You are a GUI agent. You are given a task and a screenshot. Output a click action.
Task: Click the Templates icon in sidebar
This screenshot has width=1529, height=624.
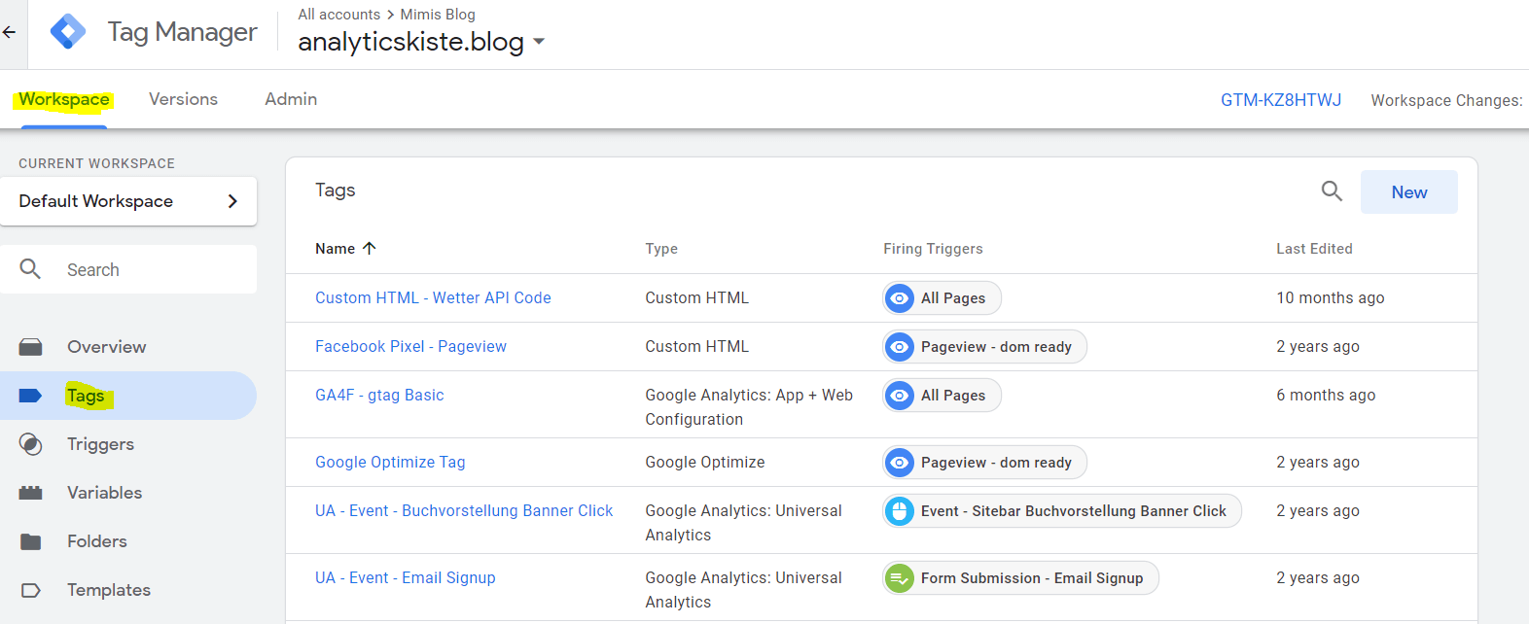pyautogui.click(x=31, y=590)
